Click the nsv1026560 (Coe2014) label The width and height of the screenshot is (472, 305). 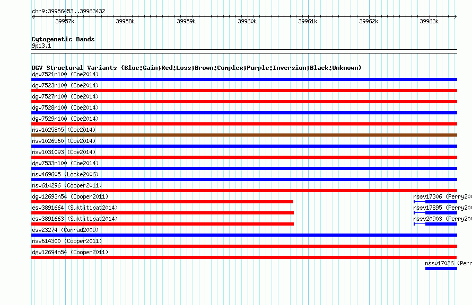(x=64, y=141)
